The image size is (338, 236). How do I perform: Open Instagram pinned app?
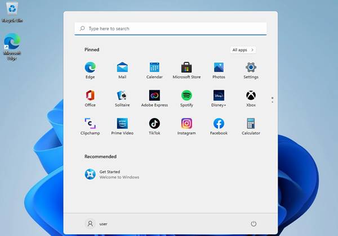pos(186,126)
